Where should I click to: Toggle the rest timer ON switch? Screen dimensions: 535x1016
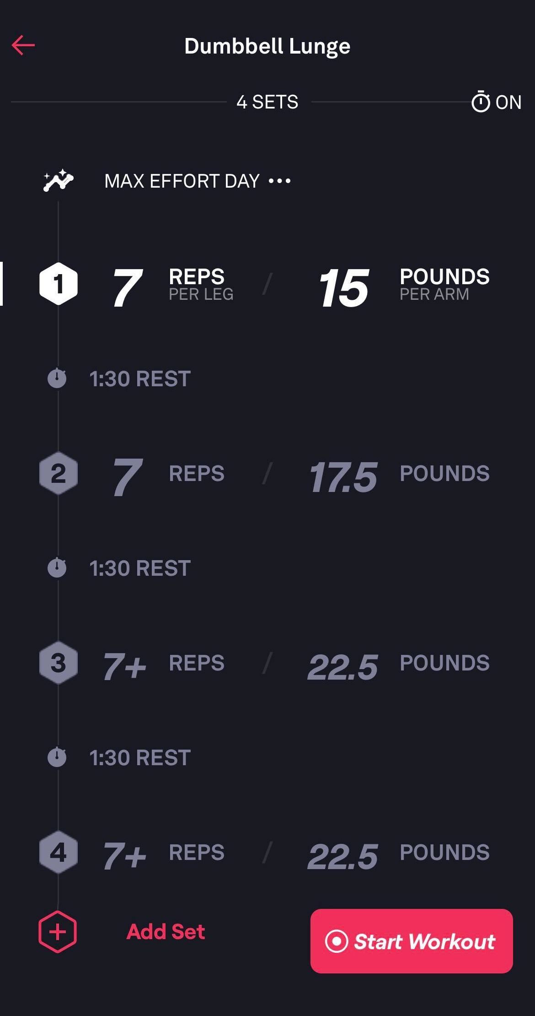click(x=496, y=102)
